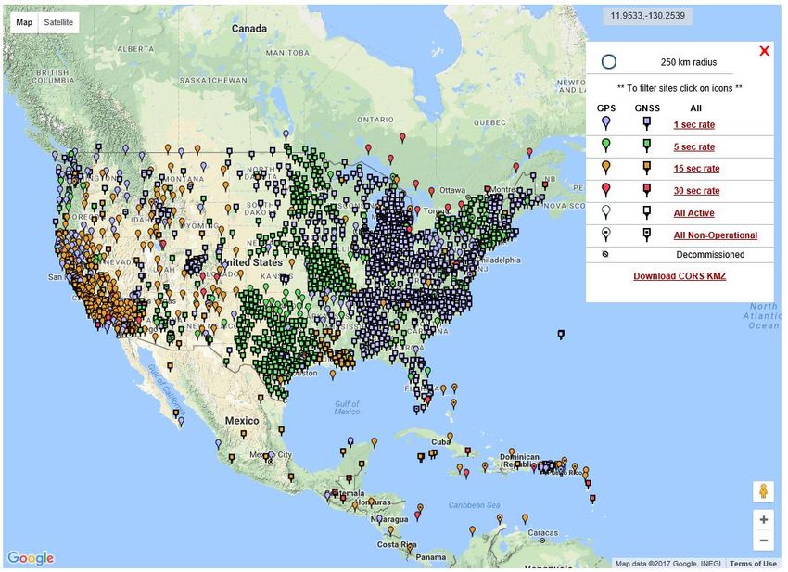
Task: Click the Gulf of Mexico label
Action: [347, 408]
